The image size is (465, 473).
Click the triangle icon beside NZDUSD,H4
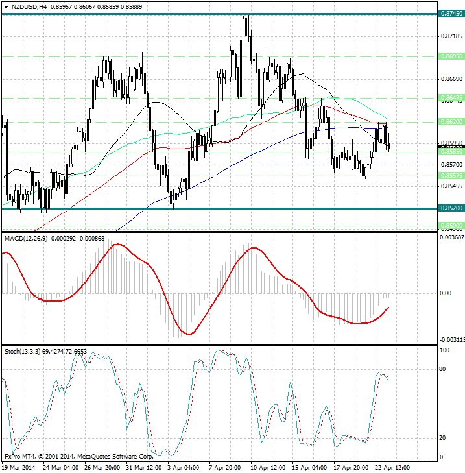click(6, 6)
